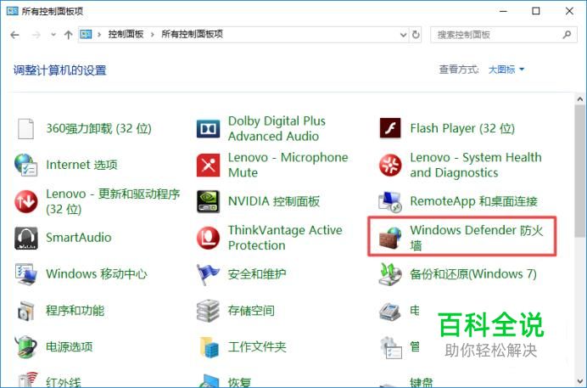Open the Windows Defender firewall brick icon
587x388 pixels.
(390, 238)
